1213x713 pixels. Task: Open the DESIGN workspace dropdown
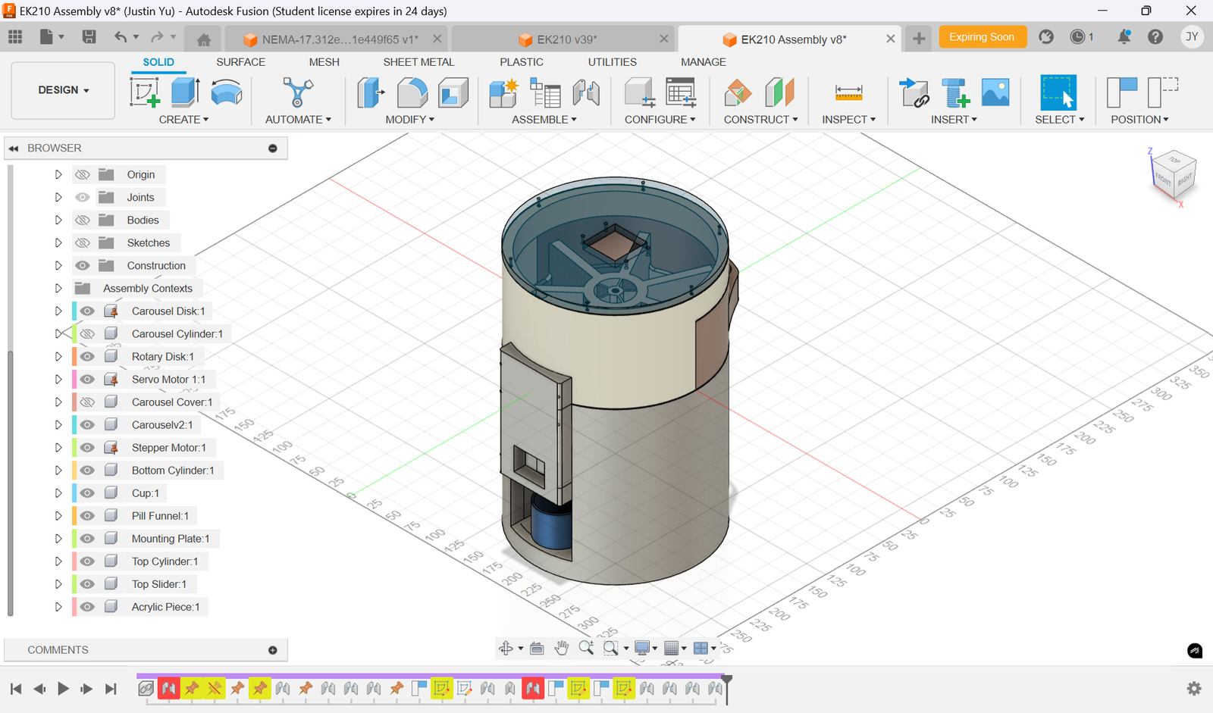pyautogui.click(x=62, y=89)
